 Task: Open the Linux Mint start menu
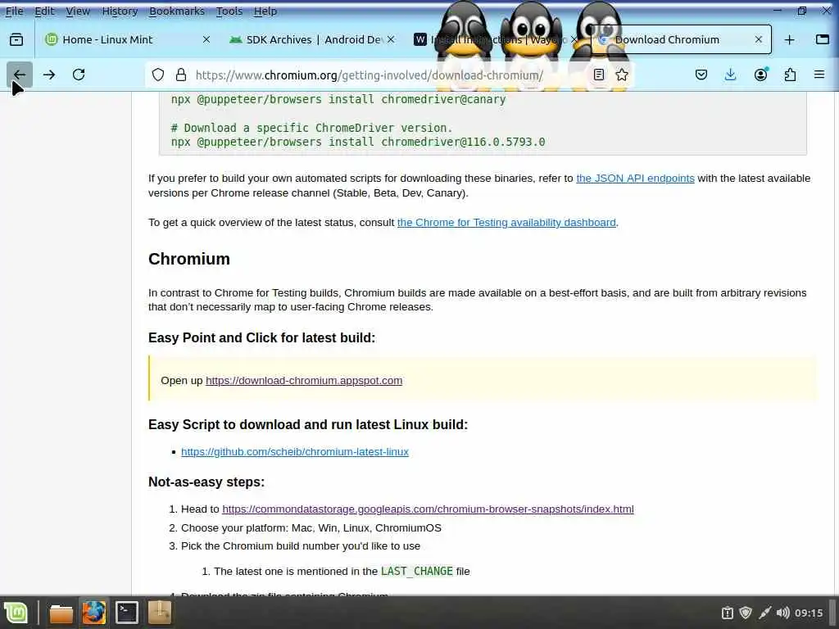(x=16, y=613)
